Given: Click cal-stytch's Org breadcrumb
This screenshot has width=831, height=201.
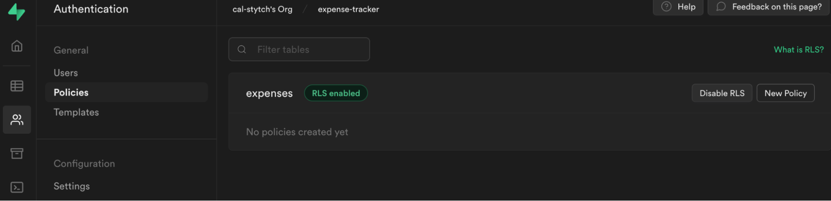Looking at the screenshot, I should [x=262, y=9].
